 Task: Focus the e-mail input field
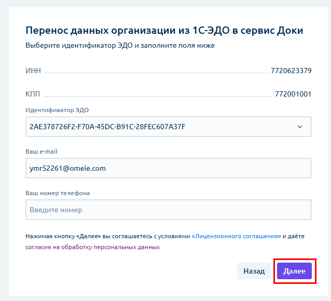(168, 168)
